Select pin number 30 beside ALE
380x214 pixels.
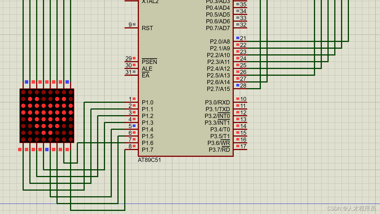(x=129, y=65)
